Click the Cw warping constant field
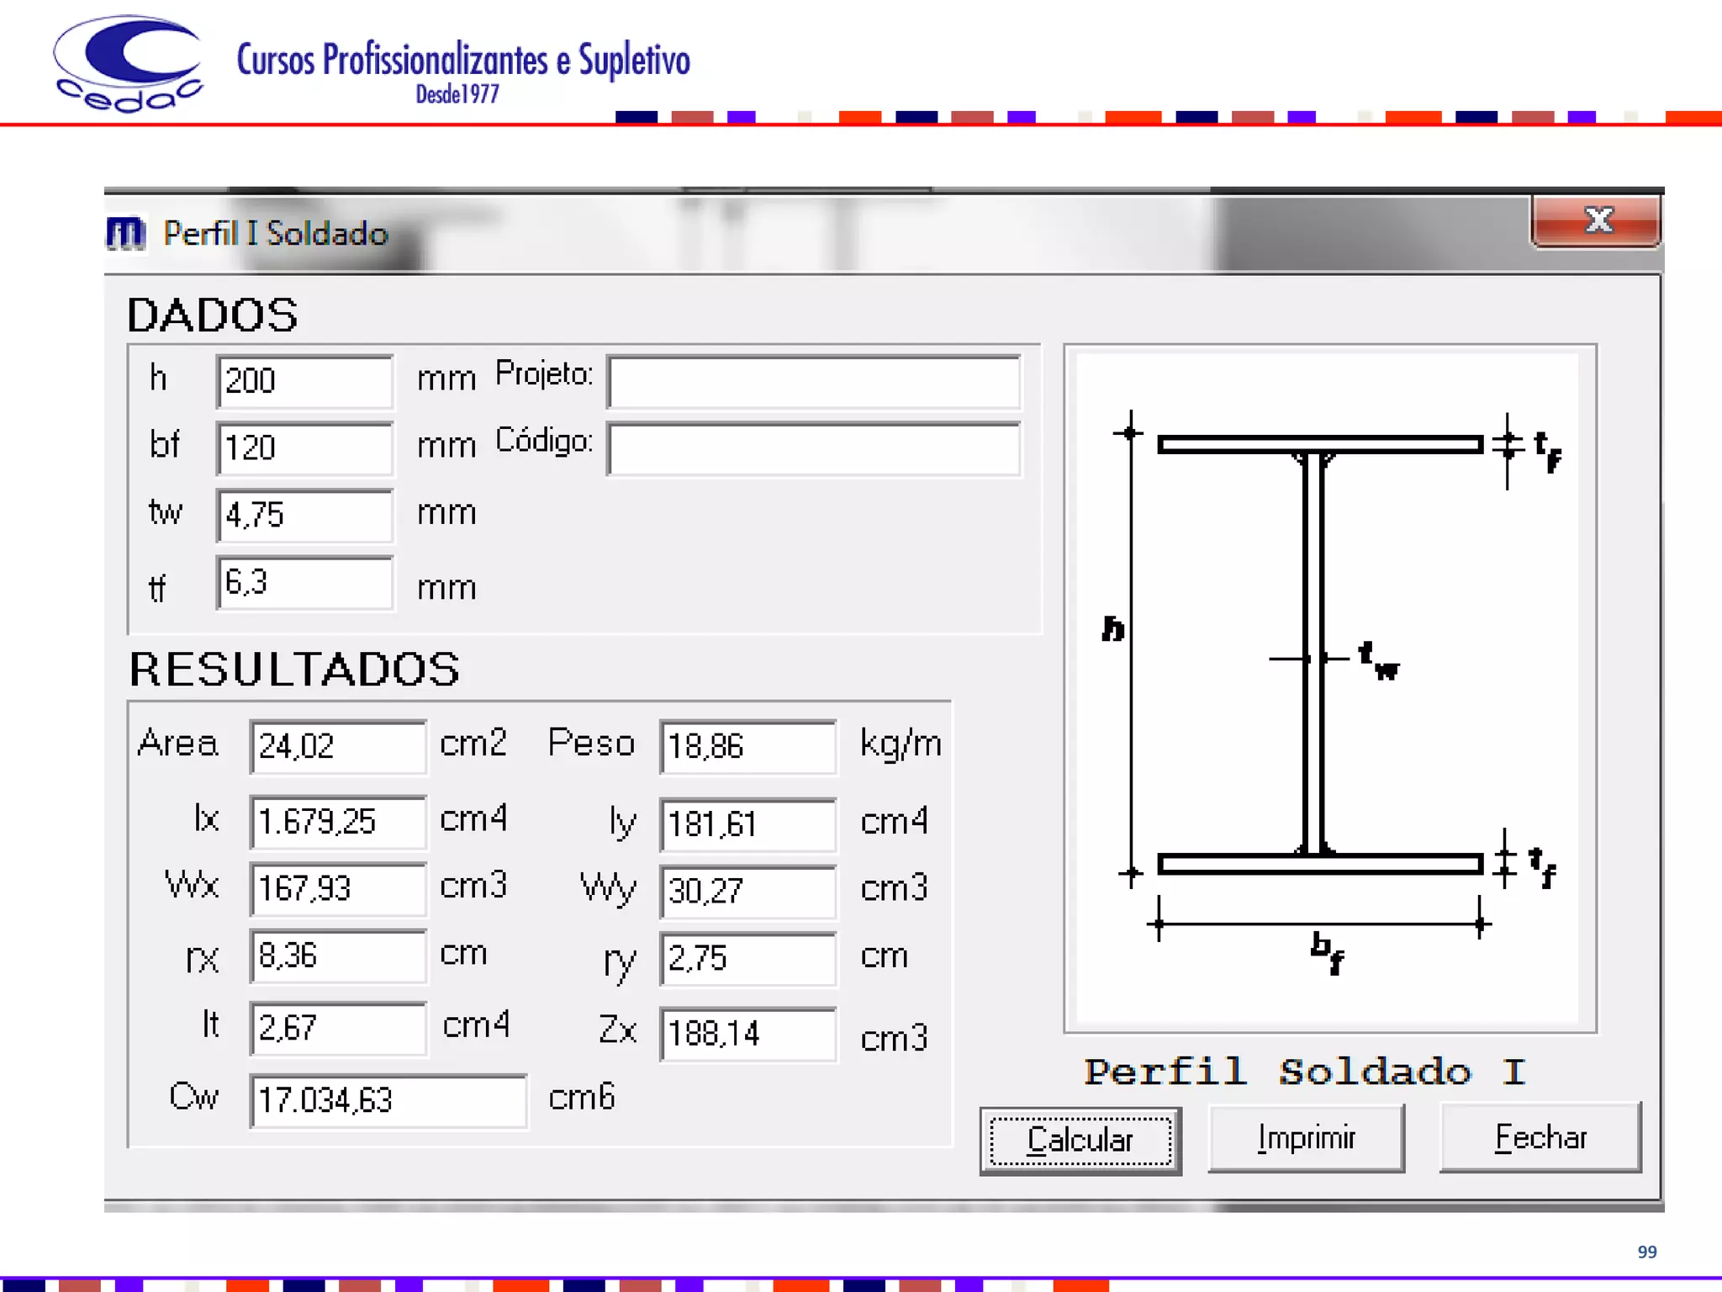This screenshot has height=1292, width=1722. [388, 1100]
